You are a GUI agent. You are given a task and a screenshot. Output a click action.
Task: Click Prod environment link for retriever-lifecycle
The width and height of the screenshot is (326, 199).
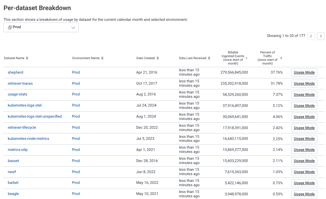[76, 127]
